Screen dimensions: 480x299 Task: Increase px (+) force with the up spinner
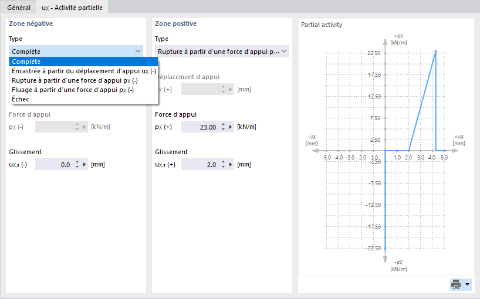coord(223,124)
